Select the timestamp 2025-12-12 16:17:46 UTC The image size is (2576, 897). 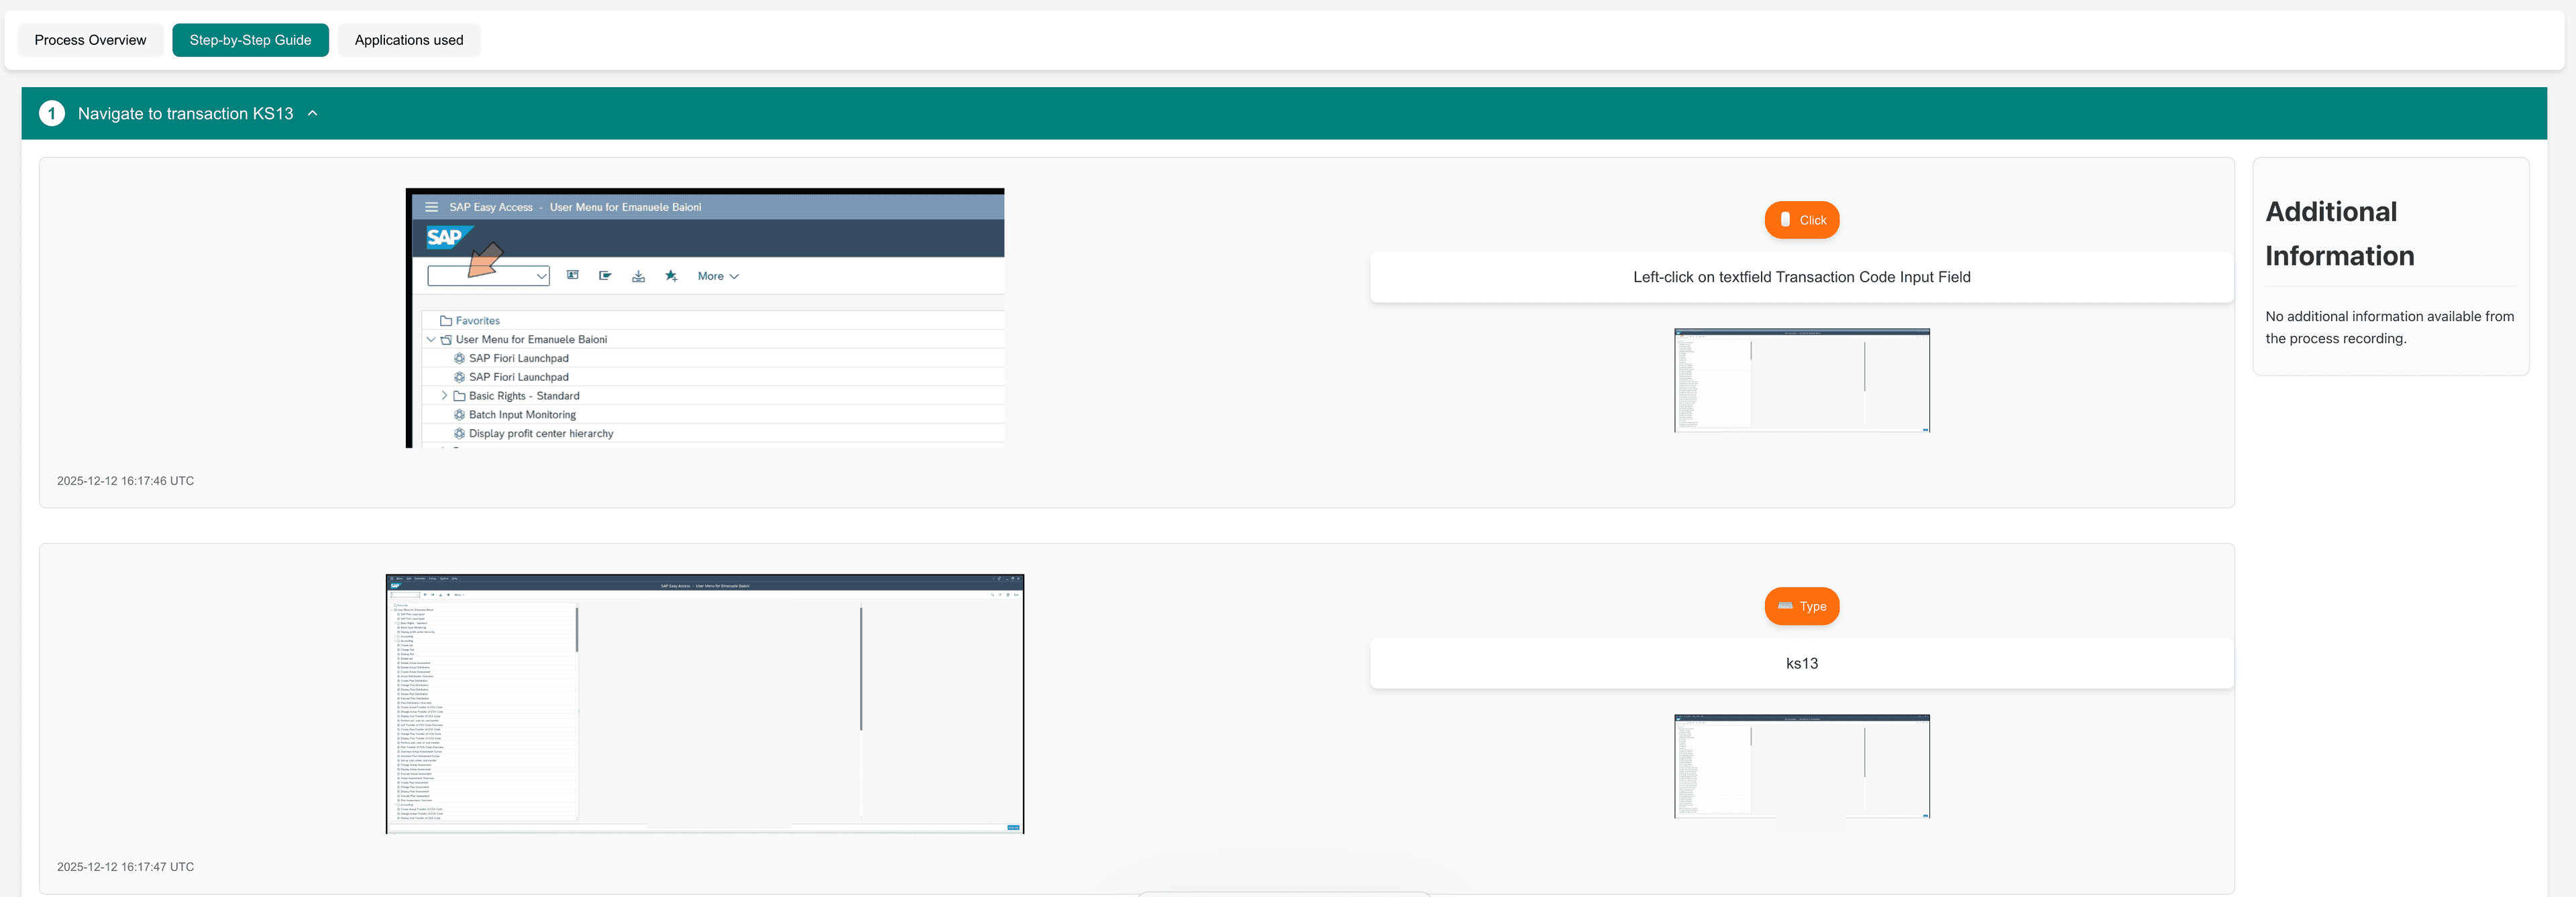(x=125, y=481)
